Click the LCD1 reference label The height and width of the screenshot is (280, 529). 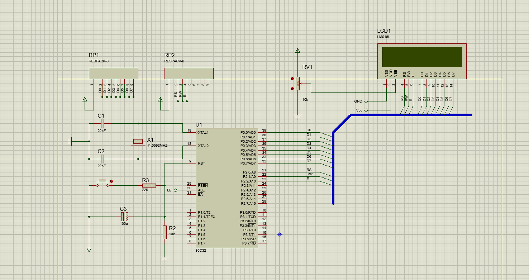click(x=384, y=31)
